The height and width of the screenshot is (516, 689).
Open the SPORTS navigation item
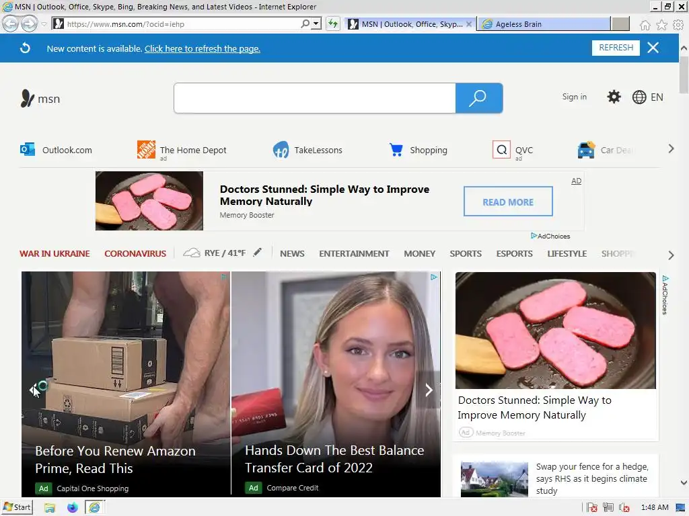click(466, 253)
